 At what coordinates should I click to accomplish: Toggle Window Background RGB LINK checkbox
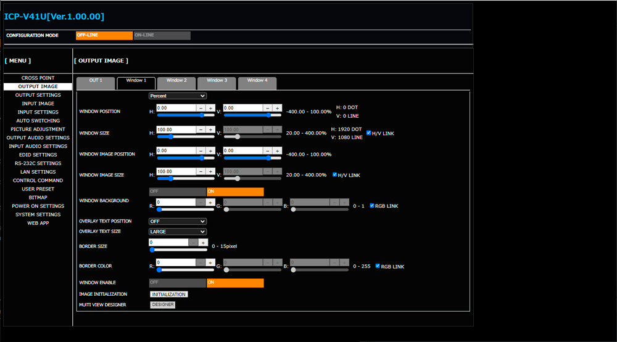[372, 206]
